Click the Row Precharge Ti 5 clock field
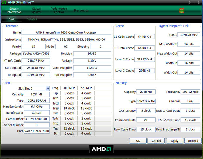Viewport: 203px width, 159px height. pos(190,130)
